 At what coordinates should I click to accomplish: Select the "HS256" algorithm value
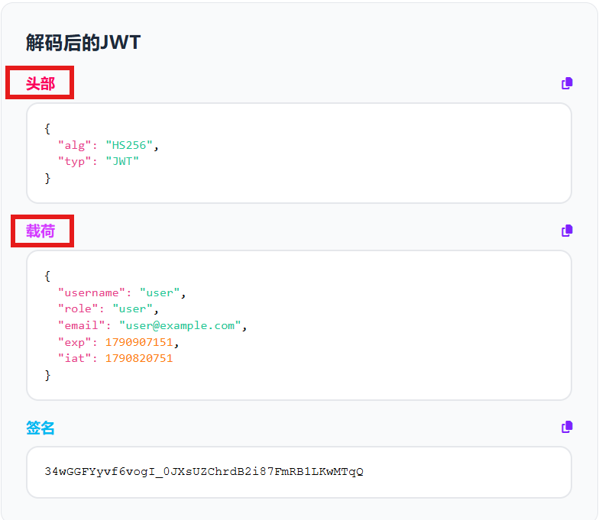coord(129,145)
